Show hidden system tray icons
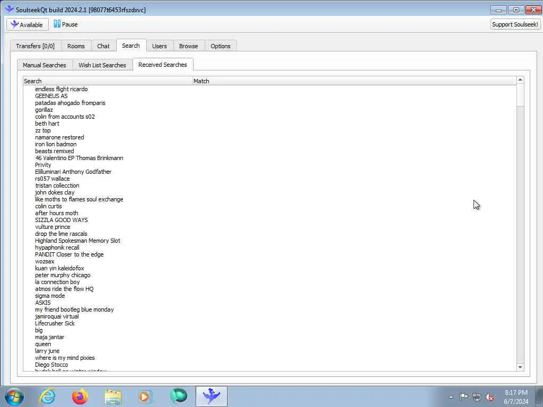This screenshot has height=407, width=543. tap(451, 397)
